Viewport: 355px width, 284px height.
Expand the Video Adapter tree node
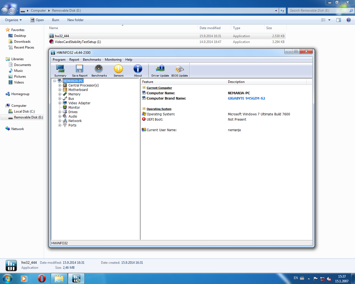pyautogui.click(x=60, y=103)
